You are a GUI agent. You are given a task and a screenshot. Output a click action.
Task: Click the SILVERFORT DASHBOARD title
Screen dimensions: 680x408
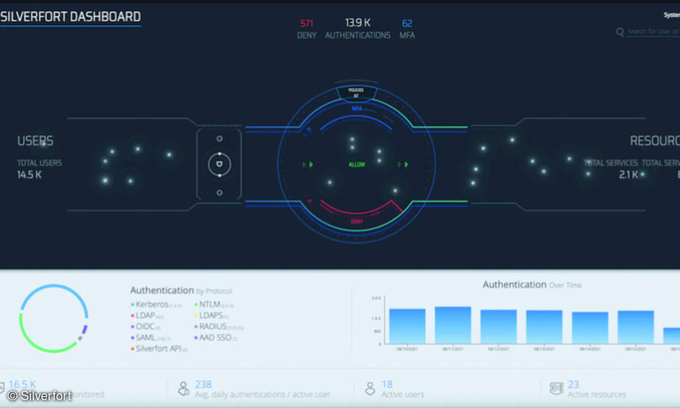pyautogui.click(x=70, y=17)
